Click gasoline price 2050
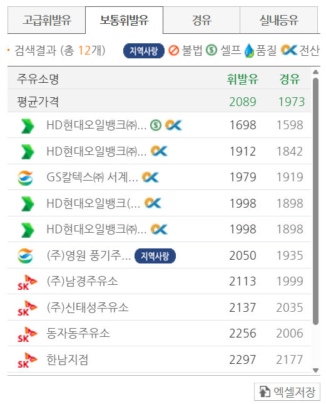326x404 pixels. pyautogui.click(x=243, y=255)
